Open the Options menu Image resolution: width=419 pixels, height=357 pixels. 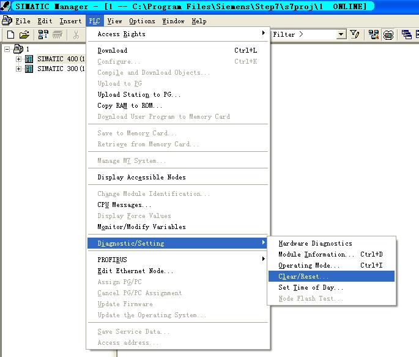pyautogui.click(x=142, y=21)
